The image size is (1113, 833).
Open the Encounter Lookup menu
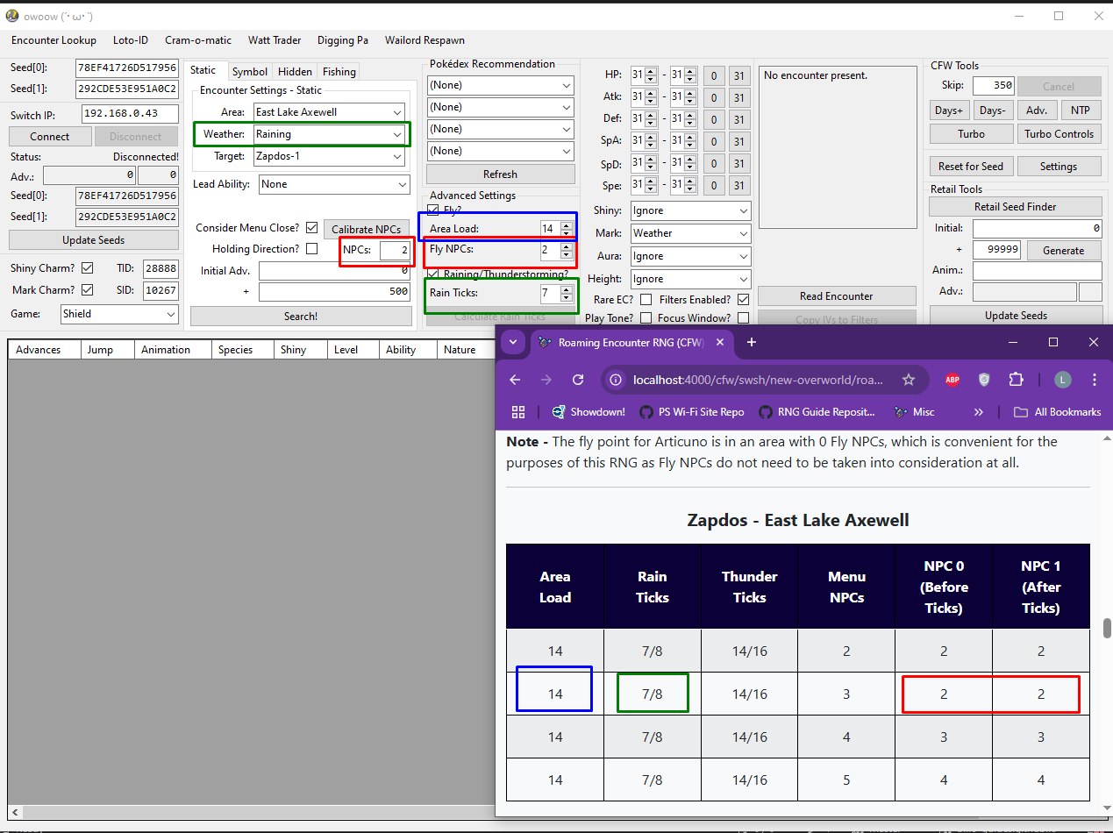[x=54, y=40]
